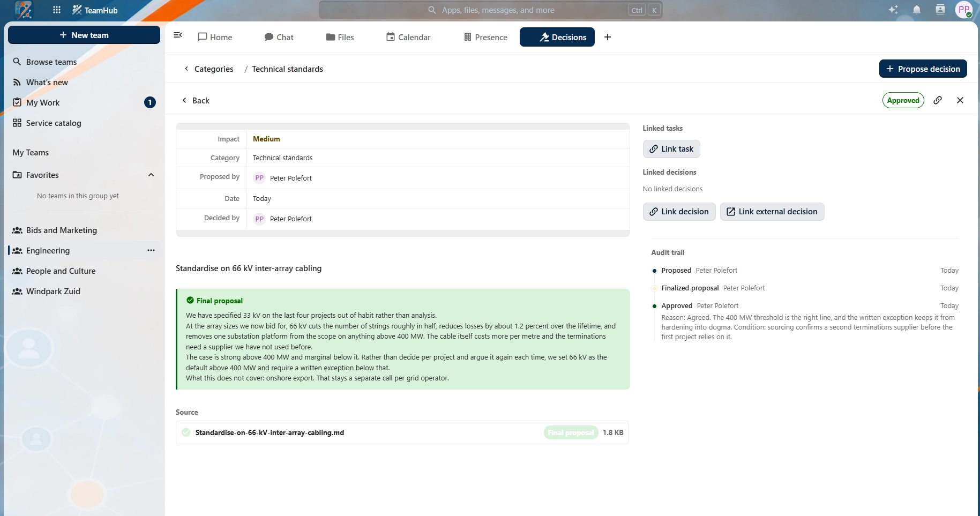Open the PP user profile avatar
Image resolution: width=980 pixels, height=516 pixels.
tap(964, 10)
